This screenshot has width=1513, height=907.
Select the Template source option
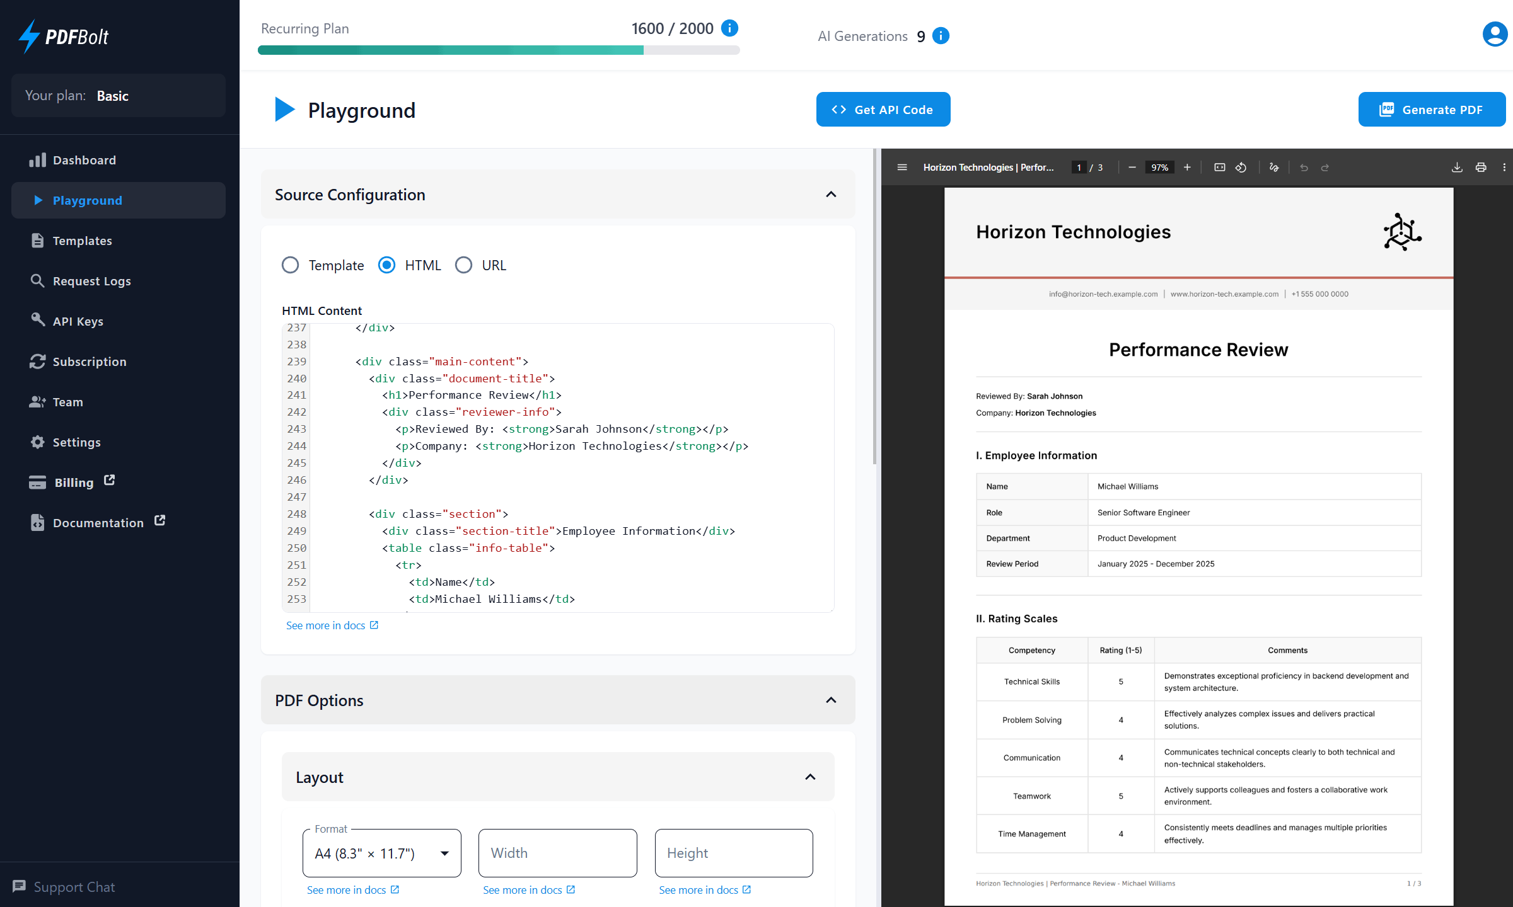tap(290, 265)
